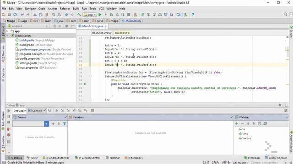
Task: Open the Refactor menu
Action: pos(65,9)
